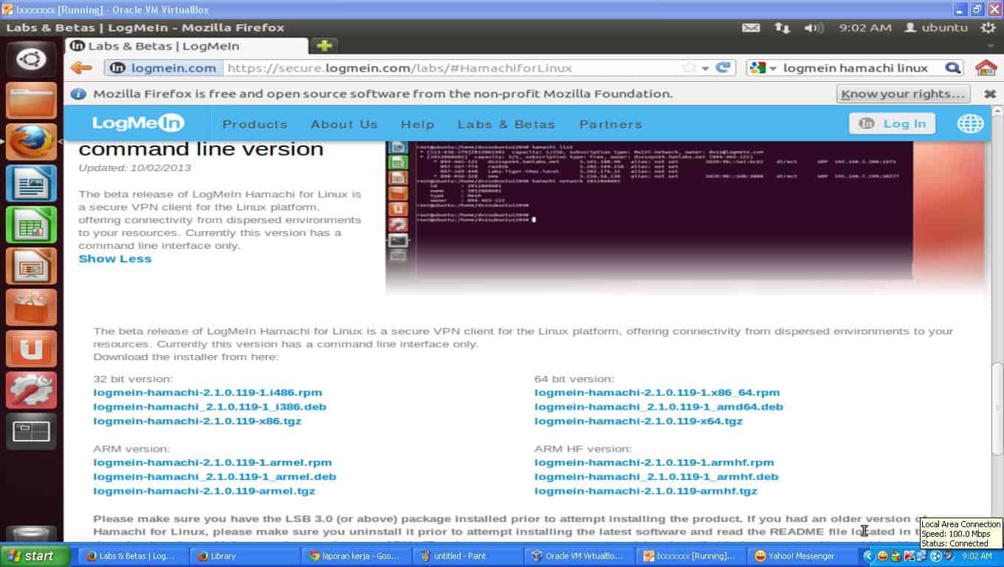Open the globe icon on the LogMeIn navbar
This screenshot has width=1004, height=567.
point(971,123)
